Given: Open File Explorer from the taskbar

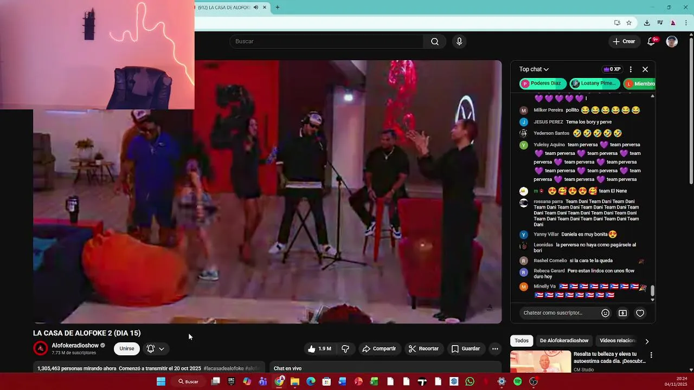Looking at the screenshot, I should click(x=295, y=382).
